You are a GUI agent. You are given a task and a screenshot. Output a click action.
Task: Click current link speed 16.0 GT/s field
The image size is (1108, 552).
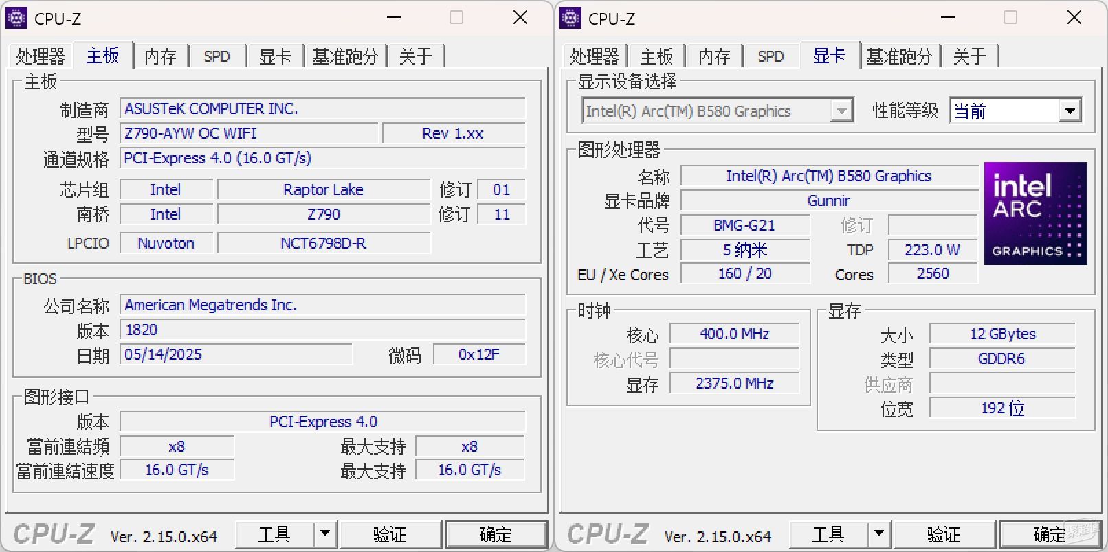pyautogui.click(x=177, y=470)
